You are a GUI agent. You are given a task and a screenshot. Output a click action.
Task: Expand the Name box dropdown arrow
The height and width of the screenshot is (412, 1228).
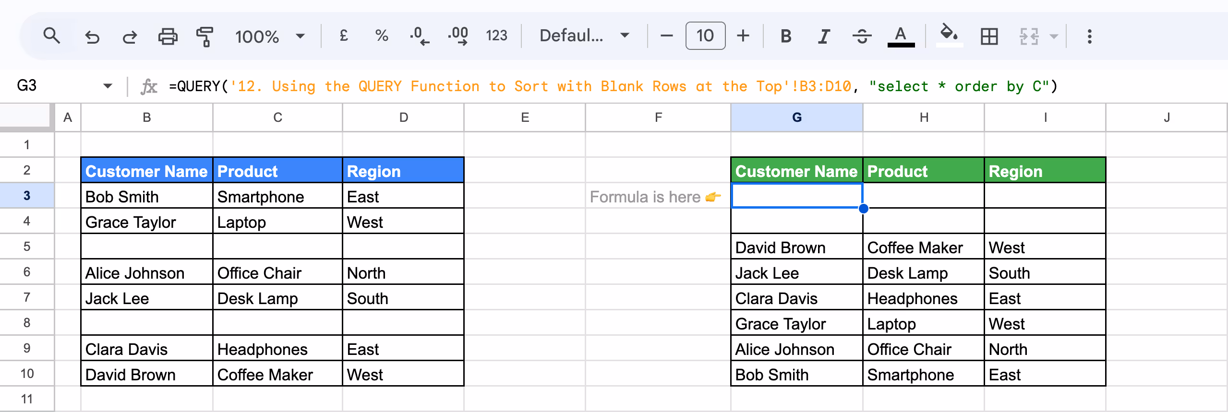coord(108,86)
